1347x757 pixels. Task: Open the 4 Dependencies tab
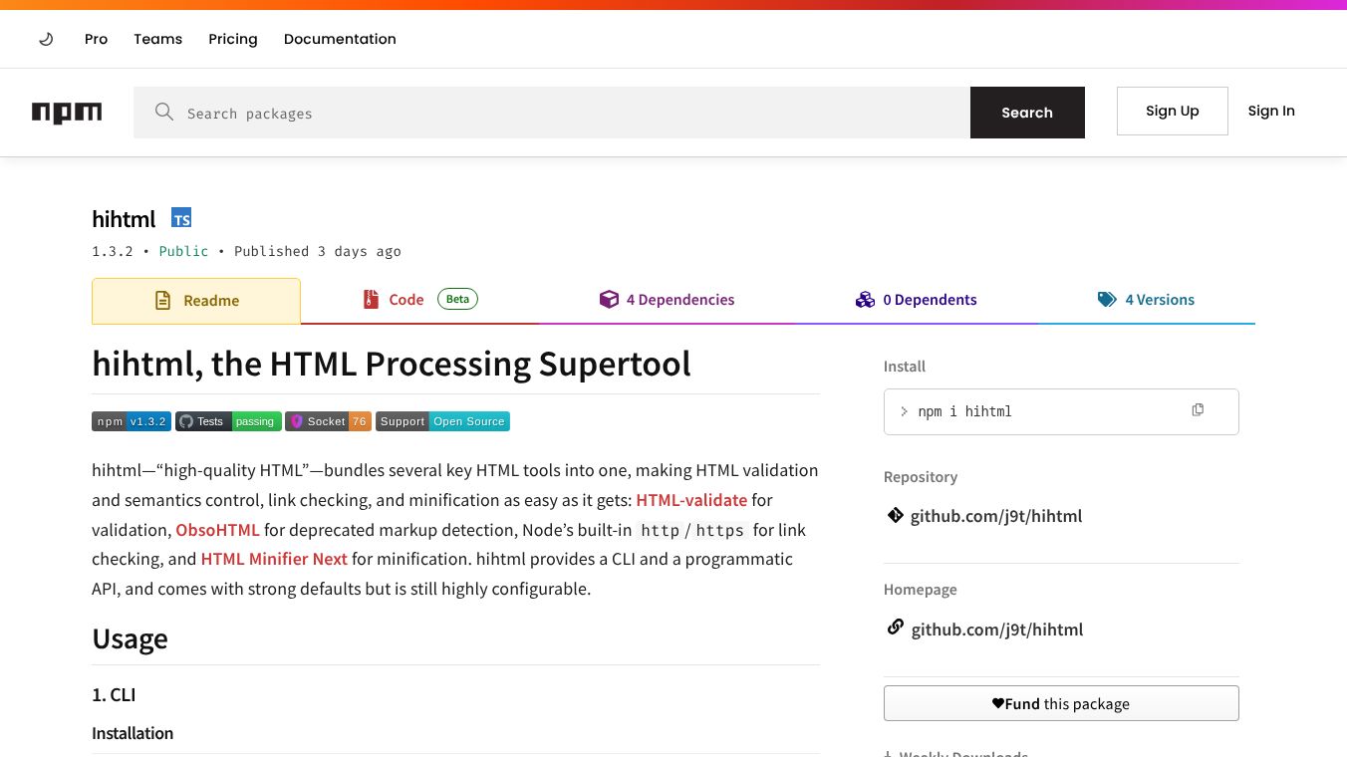pyautogui.click(x=667, y=300)
